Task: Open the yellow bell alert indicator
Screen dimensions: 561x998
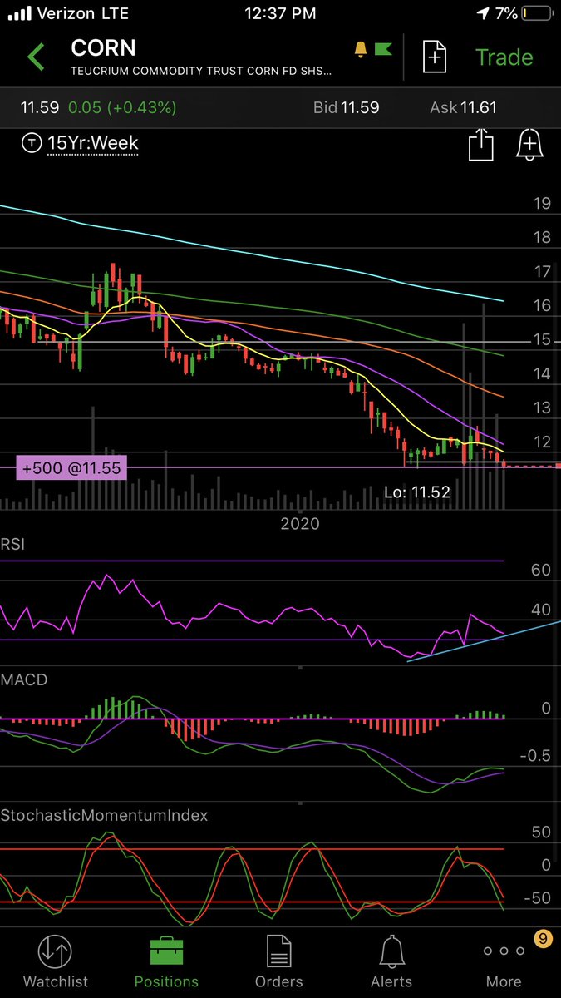Action: [360, 50]
